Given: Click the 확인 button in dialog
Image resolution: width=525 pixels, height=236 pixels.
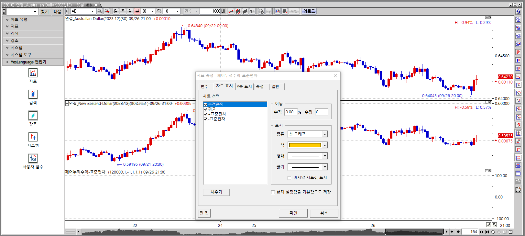Looking at the screenshot, I should (x=293, y=213).
